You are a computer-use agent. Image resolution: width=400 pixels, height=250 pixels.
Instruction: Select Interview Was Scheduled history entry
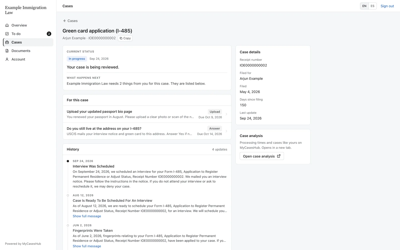click(x=93, y=166)
